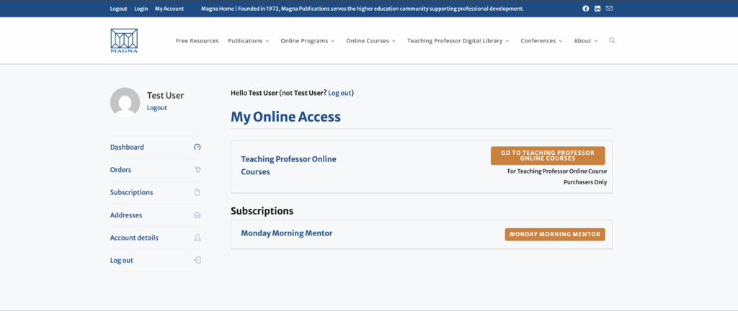The image size is (738, 311).
Task: Expand the Online Programs dropdown menu
Action: pos(307,41)
